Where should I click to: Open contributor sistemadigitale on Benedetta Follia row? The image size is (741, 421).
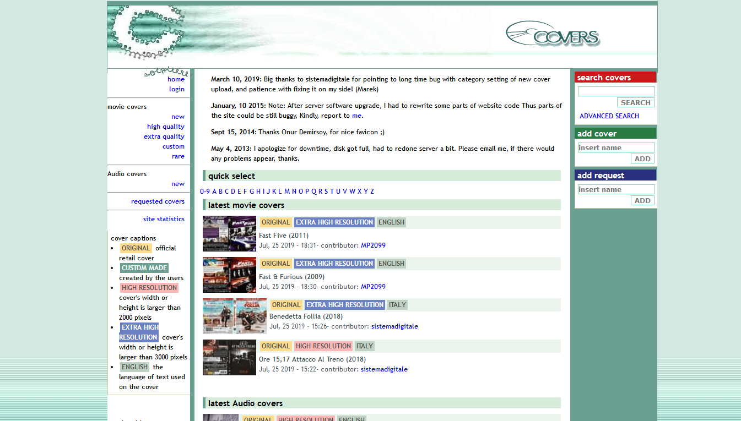click(394, 326)
